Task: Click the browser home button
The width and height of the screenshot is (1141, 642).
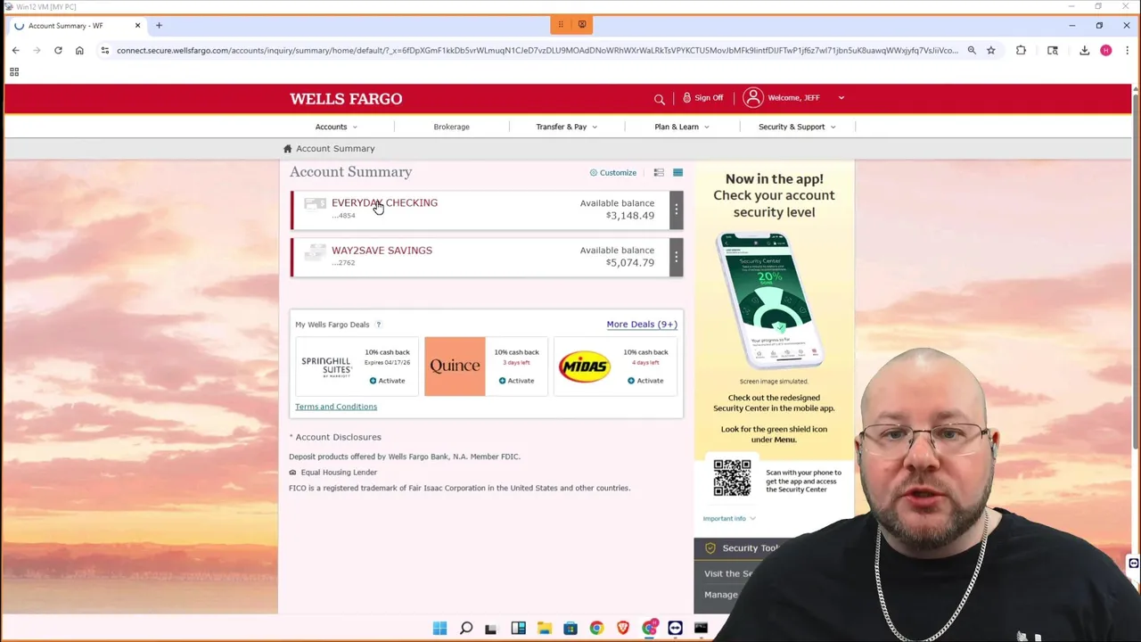Action: click(79, 51)
